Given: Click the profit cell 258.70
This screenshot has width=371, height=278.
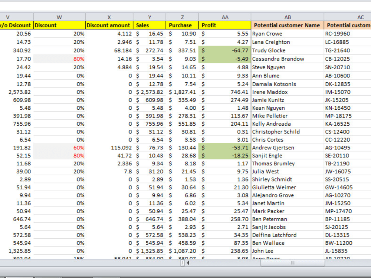Looking at the screenshot, I should coord(225,219).
